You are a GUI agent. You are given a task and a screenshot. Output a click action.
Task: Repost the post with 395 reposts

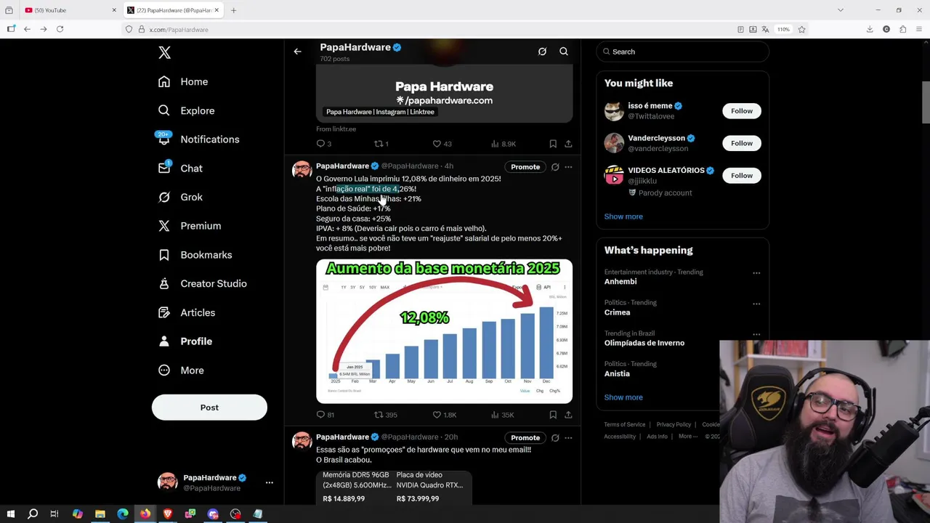(385, 415)
